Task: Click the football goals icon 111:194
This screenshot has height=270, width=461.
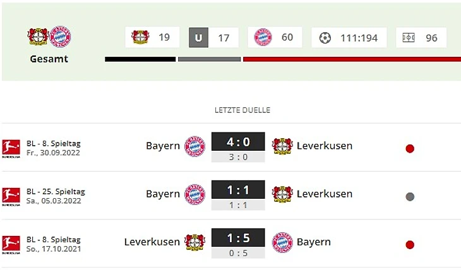Action: pos(325,38)
